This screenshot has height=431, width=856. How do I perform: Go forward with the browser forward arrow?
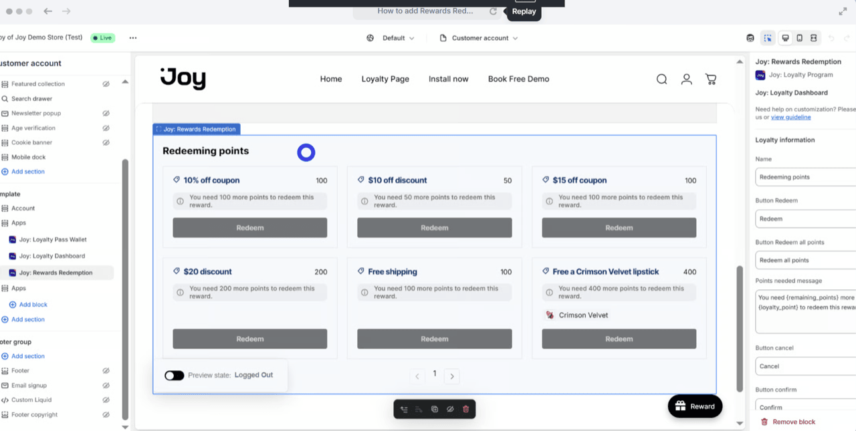(66, 11)
